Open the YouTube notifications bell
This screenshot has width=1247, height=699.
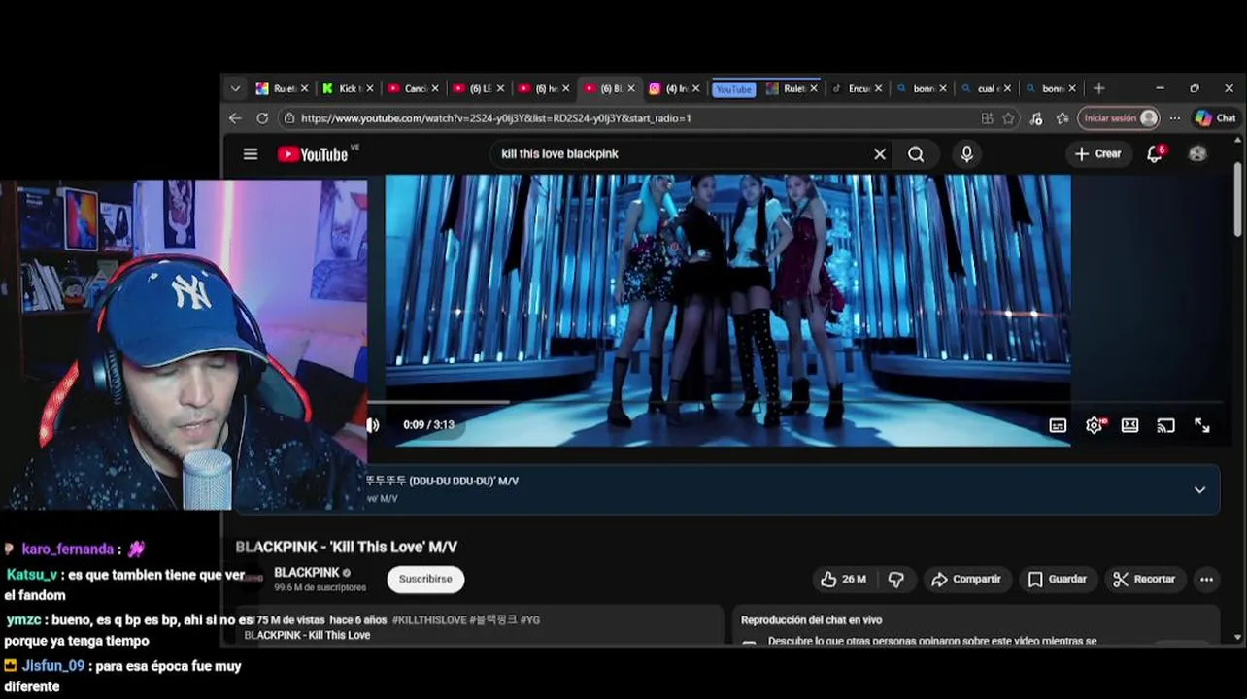point(1155,154)
